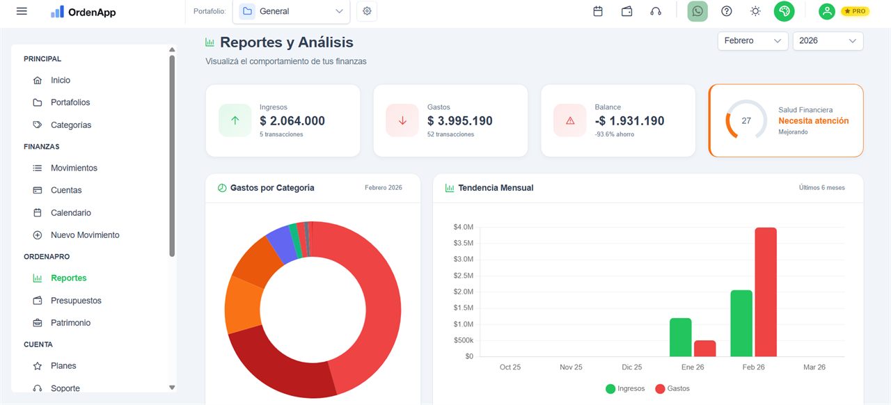The image size is (891, 405).
Task: Open Soporte from the sidebar
Action: [66, 388]
